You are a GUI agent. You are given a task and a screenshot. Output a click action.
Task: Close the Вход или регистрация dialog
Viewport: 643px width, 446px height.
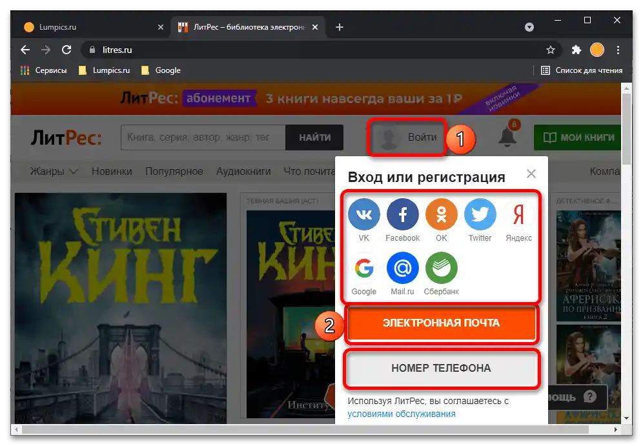tap(531, 174)
